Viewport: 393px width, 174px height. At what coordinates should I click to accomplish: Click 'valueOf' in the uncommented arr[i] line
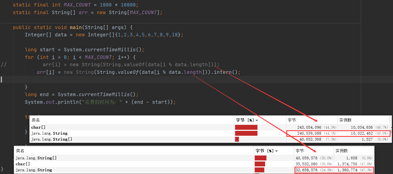click(x=128, y=72)
